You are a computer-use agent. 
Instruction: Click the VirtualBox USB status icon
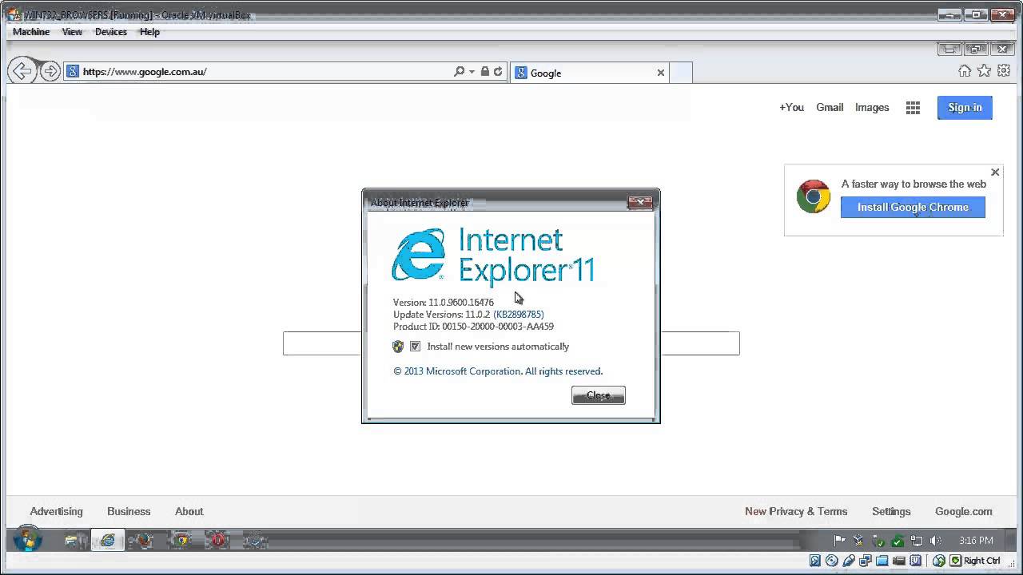coord(849,561)
